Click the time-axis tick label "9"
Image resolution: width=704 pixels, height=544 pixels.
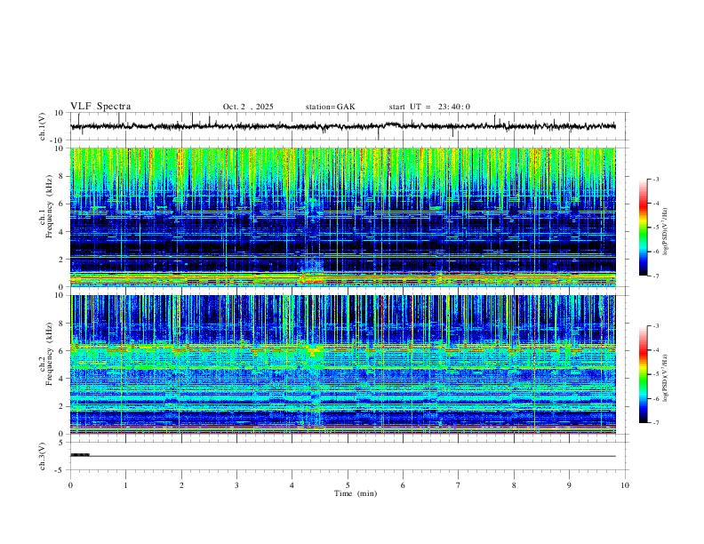569,485
